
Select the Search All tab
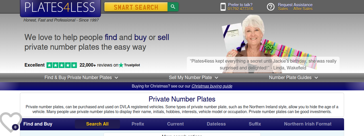pyautogui.click(x=97, y=124)
